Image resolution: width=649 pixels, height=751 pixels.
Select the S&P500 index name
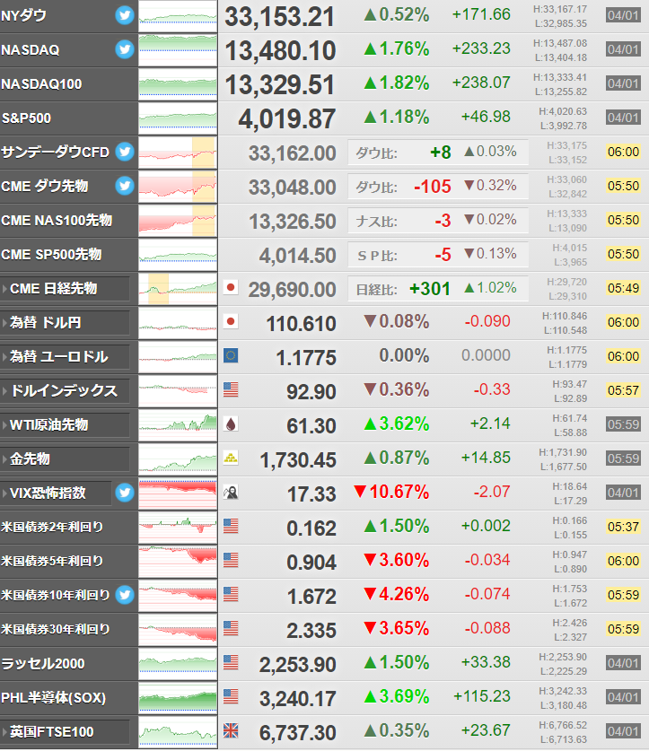coord(26,118)
